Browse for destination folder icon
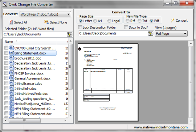Viewport: 196px width, 132px height. coord(150,34)
